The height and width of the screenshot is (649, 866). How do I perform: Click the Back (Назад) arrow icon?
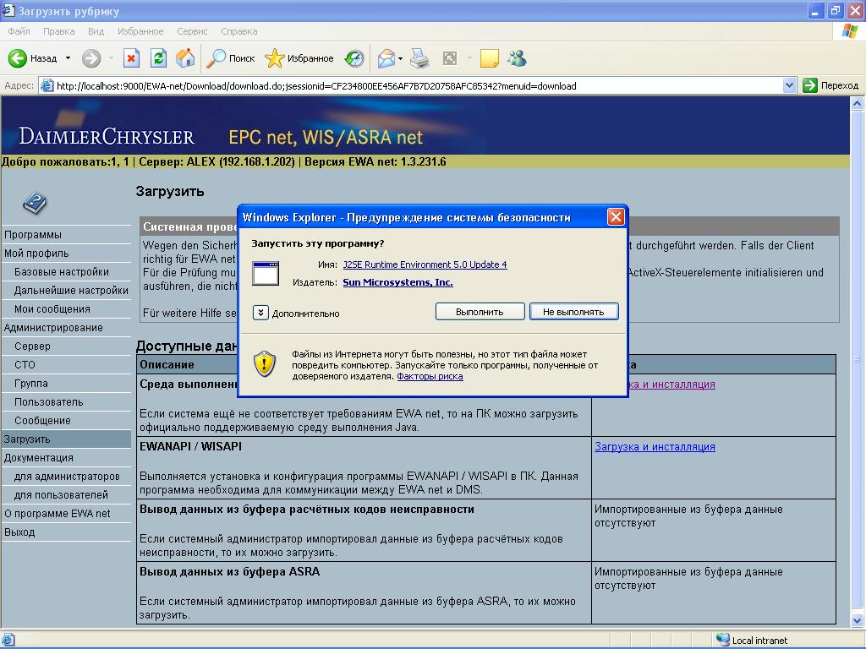17,58
